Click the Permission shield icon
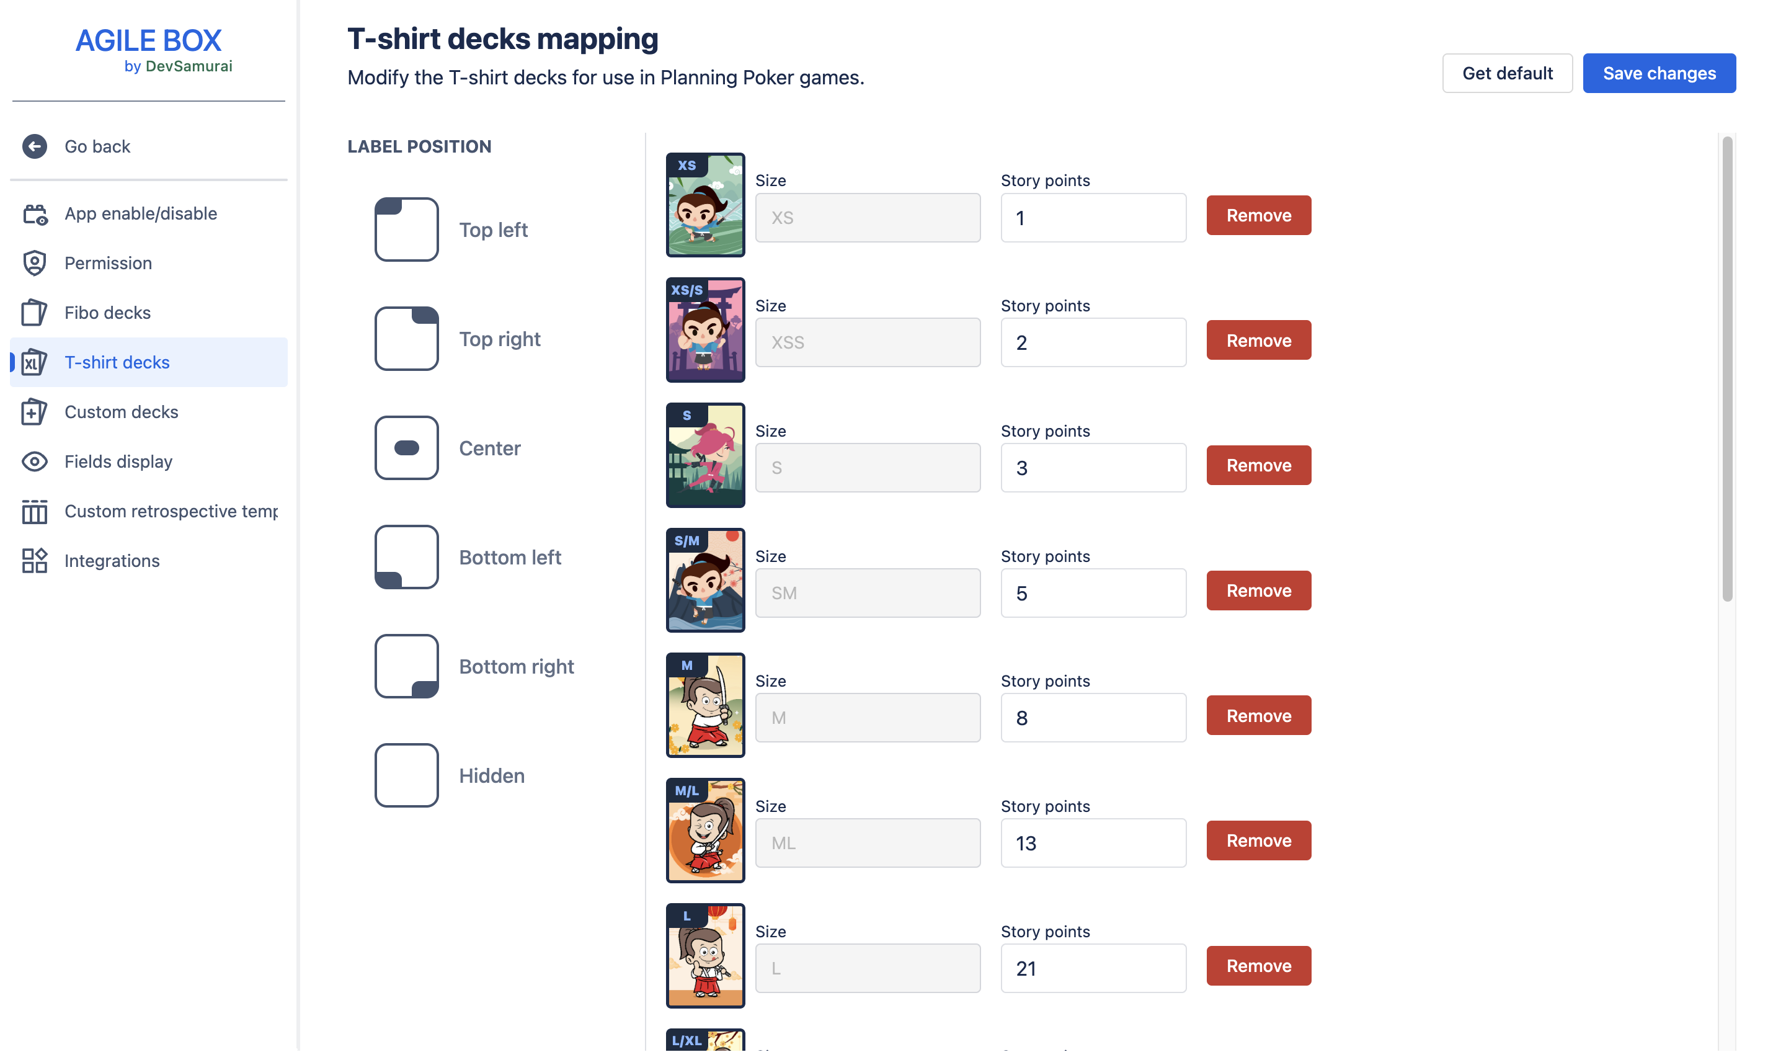Screen dimensions: 1786x1052 [x=34, y=263]
